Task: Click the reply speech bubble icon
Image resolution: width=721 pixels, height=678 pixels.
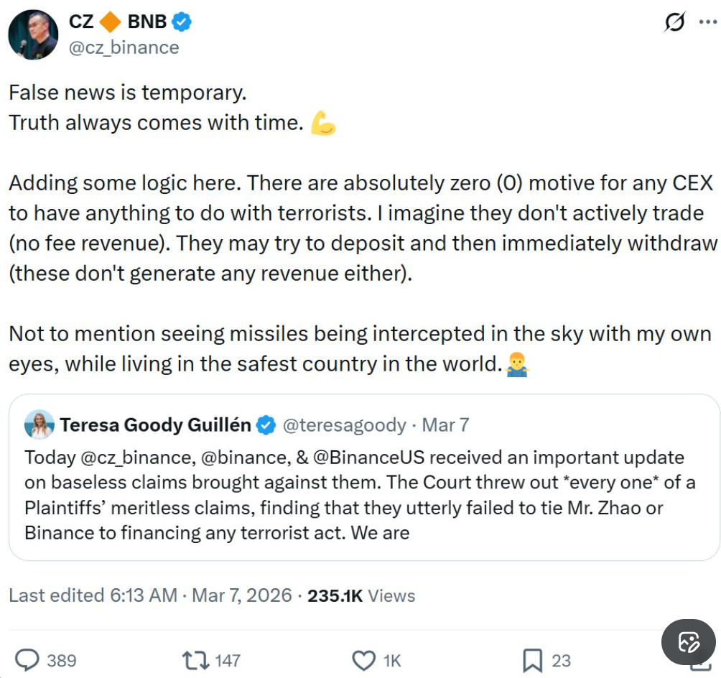Action: (27, 660)
